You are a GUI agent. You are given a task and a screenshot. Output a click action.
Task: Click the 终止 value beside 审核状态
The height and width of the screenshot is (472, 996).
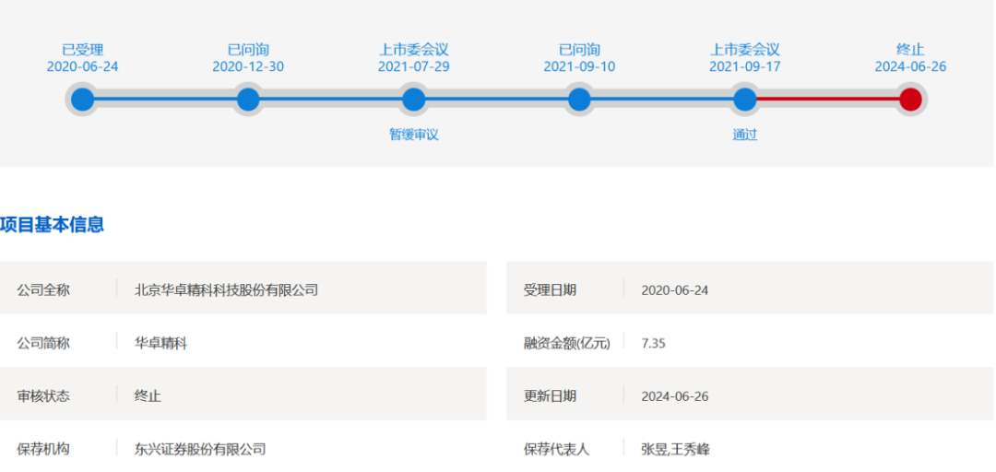148,396
